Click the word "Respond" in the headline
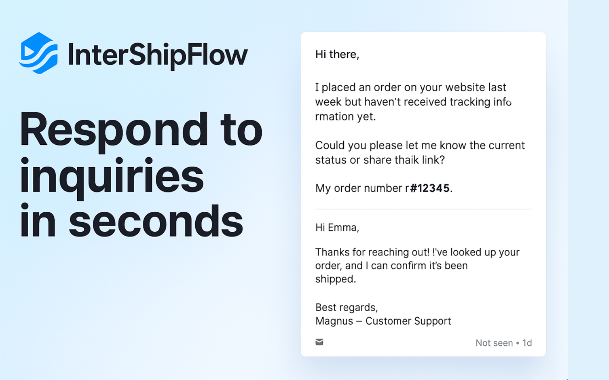 pos(114,130)
